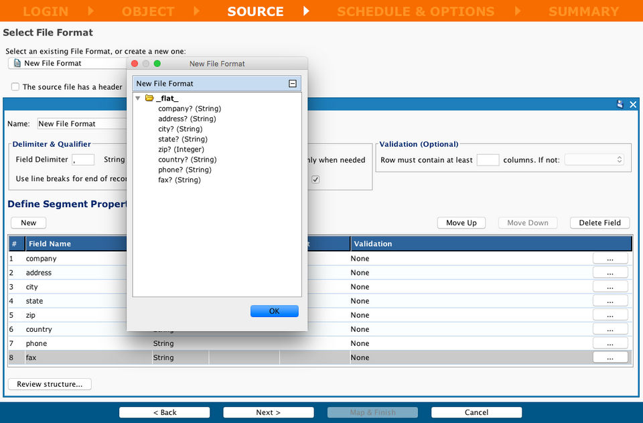
Task: Click the 'phone' field name cell
Action: pyautogui.click(x=36, y=343)
